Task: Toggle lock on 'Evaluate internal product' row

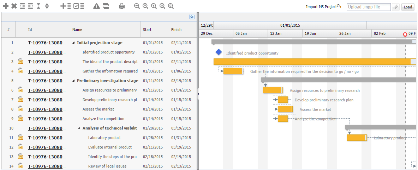Action: 20,147
